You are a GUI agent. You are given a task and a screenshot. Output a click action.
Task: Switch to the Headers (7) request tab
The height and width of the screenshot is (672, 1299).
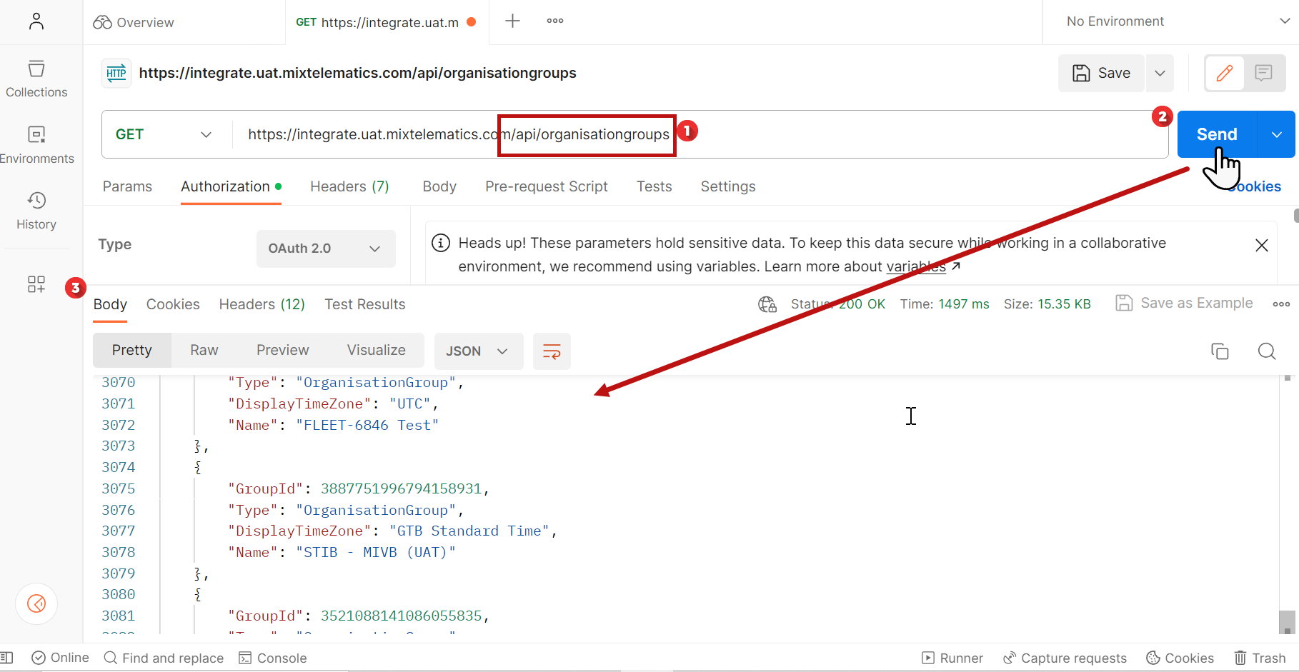(x=349, y=186)
